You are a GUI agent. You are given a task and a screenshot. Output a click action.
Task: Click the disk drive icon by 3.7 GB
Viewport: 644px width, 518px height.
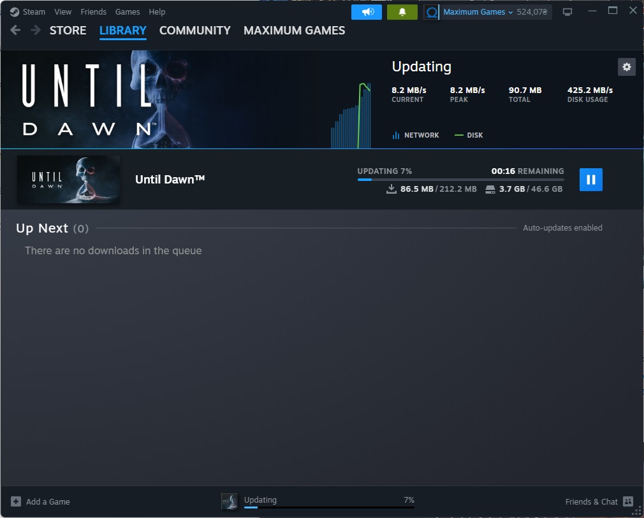click(490, 189)
